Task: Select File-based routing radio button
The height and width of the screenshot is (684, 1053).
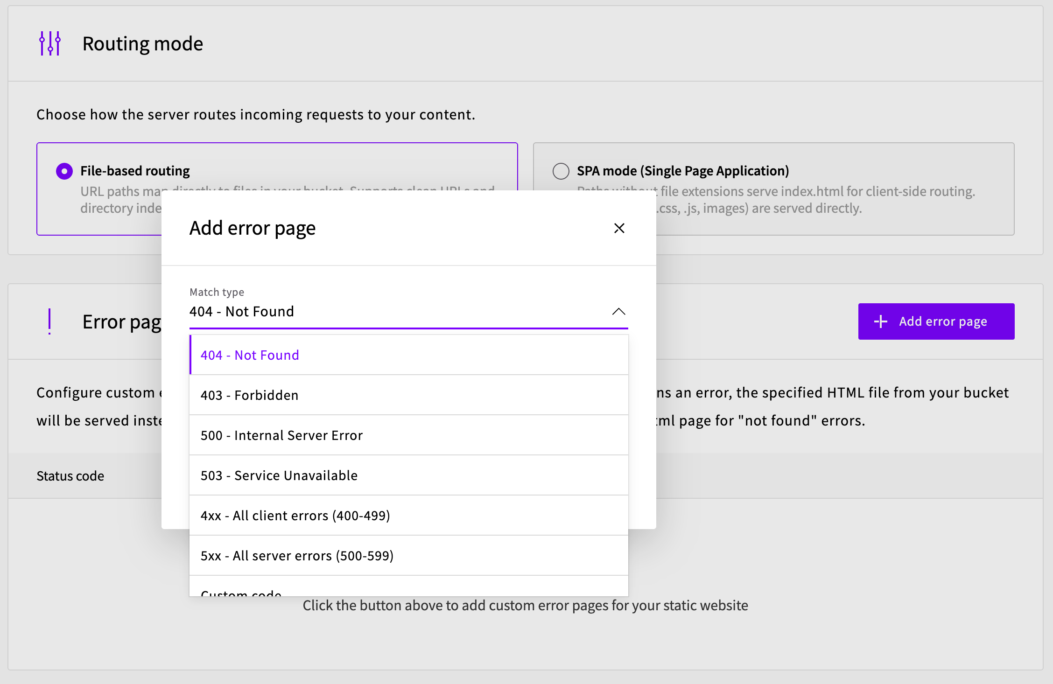Action: coord(64,171)
